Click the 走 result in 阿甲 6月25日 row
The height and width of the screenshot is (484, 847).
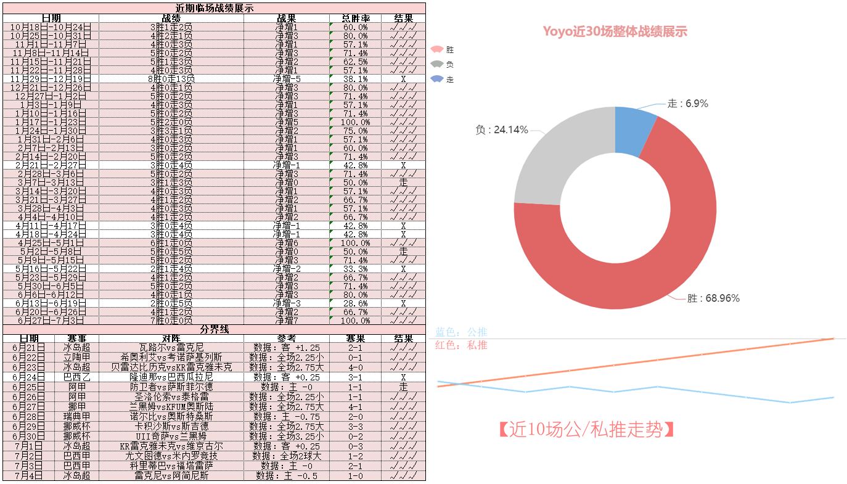click(x=403, y=387)
